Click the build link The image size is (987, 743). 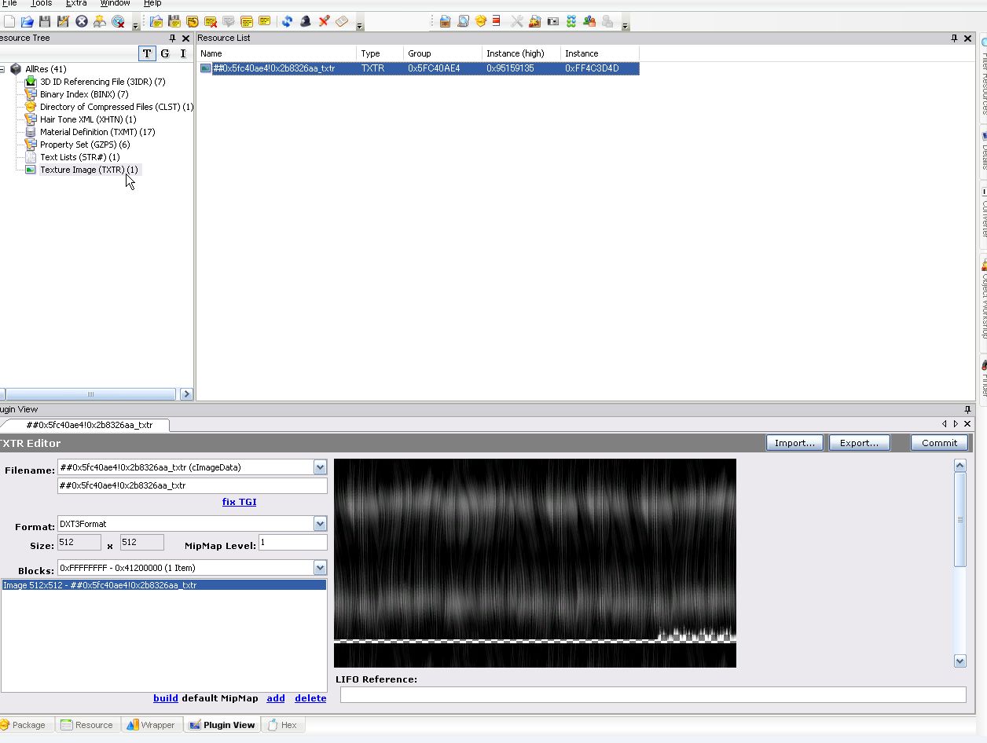coord(165,698)
